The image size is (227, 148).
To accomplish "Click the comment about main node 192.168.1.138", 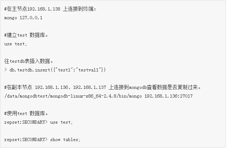I will coord(50,9).
